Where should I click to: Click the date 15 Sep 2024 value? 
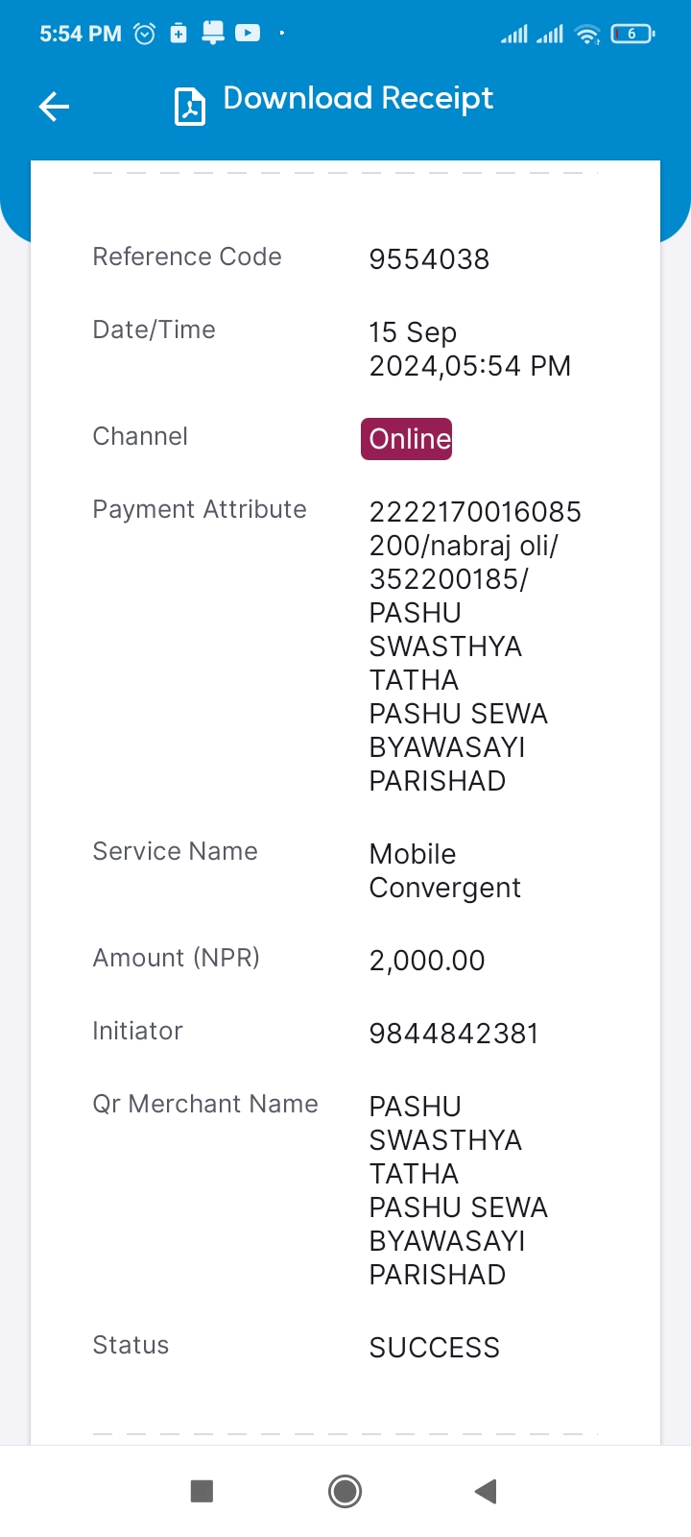click(x=470, y=349)
